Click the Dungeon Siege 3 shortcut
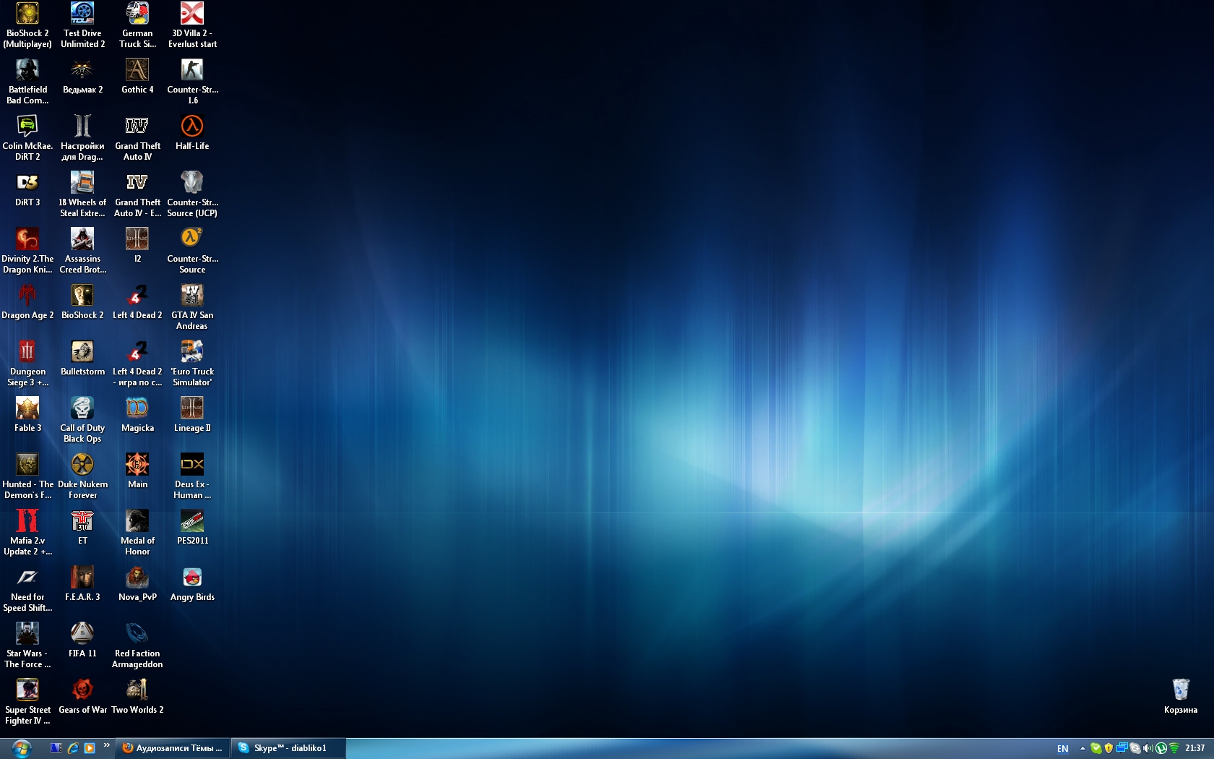This screenshot has width=1214, height=759. (27, 364)
